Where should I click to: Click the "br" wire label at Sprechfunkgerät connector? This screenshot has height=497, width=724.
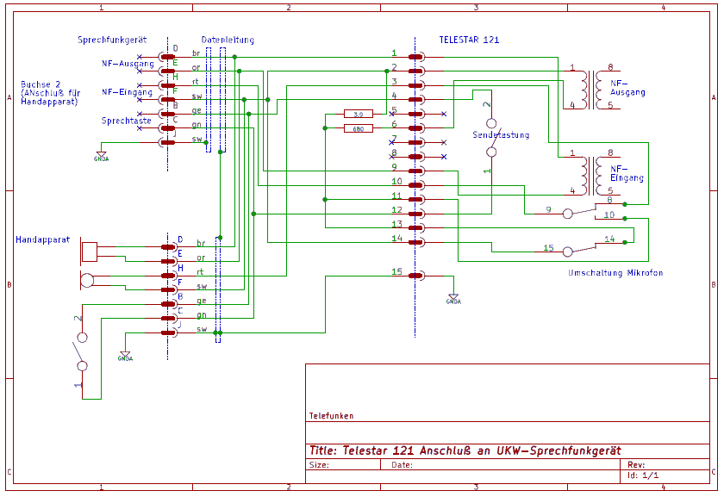pyautogui.click(x=197, y=53)
